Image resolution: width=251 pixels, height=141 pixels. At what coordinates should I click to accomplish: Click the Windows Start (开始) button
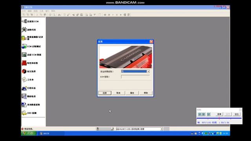pos(29,133)
